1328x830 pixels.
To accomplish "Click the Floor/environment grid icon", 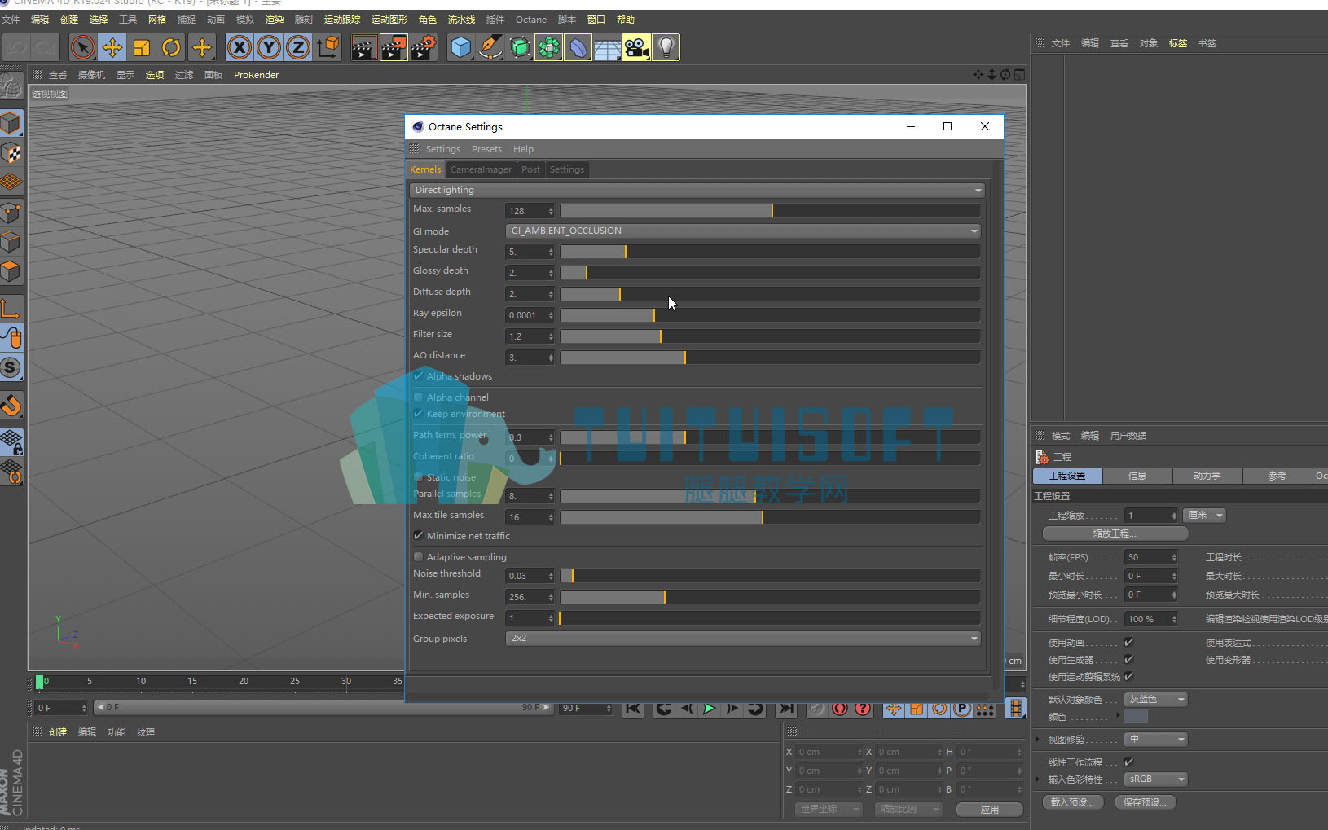I will pyautogui.click(x=607, y=48).
